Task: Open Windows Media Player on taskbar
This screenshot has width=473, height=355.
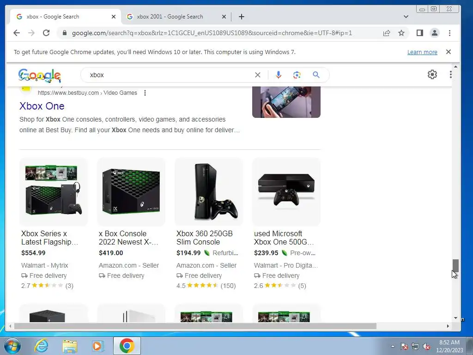Action: click(x=97, y=346)
